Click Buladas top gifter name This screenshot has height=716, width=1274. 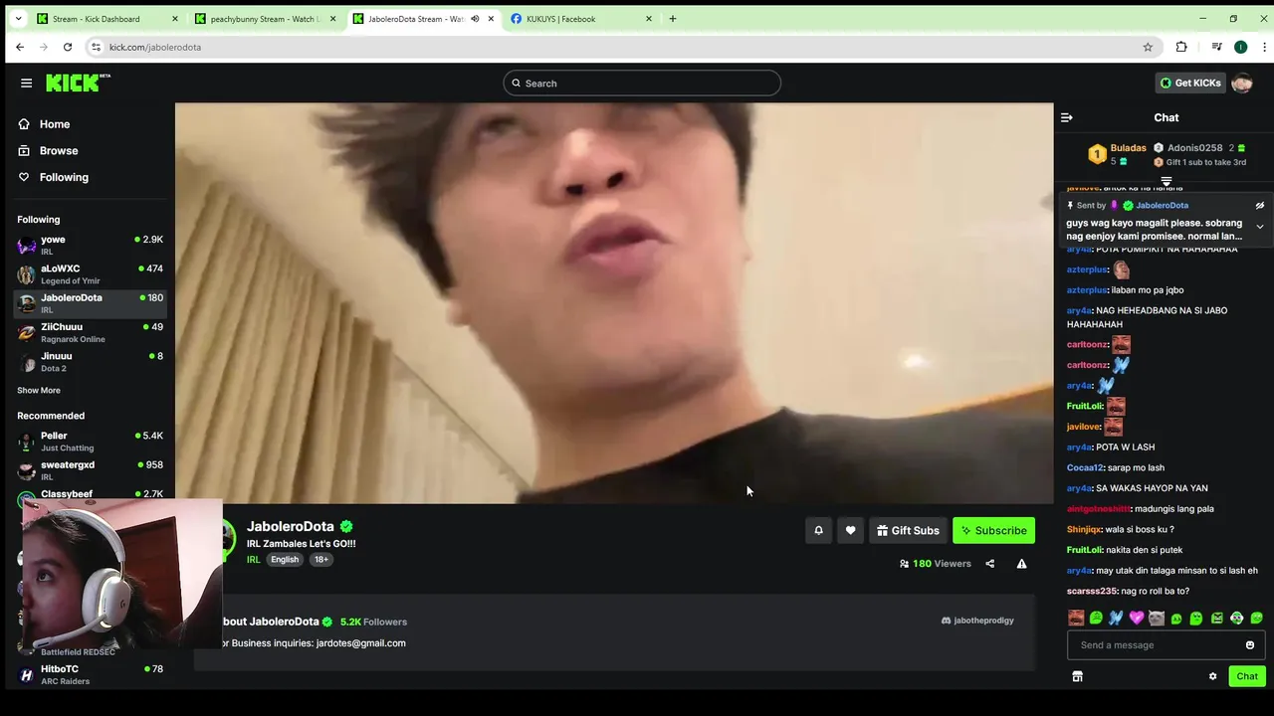1128,148
